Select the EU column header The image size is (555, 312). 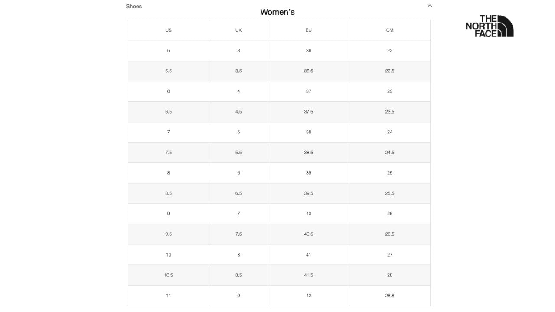[308, 30]
